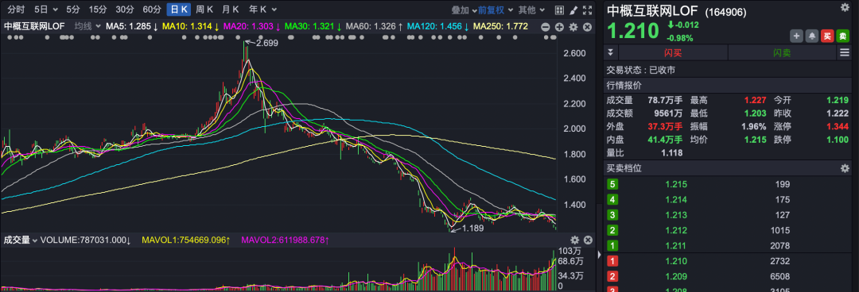Image resolution: width=859 pixels, height=292 pixels.
Task: Click buy price 1.210 in order book
Action: (x=676, y=261)
